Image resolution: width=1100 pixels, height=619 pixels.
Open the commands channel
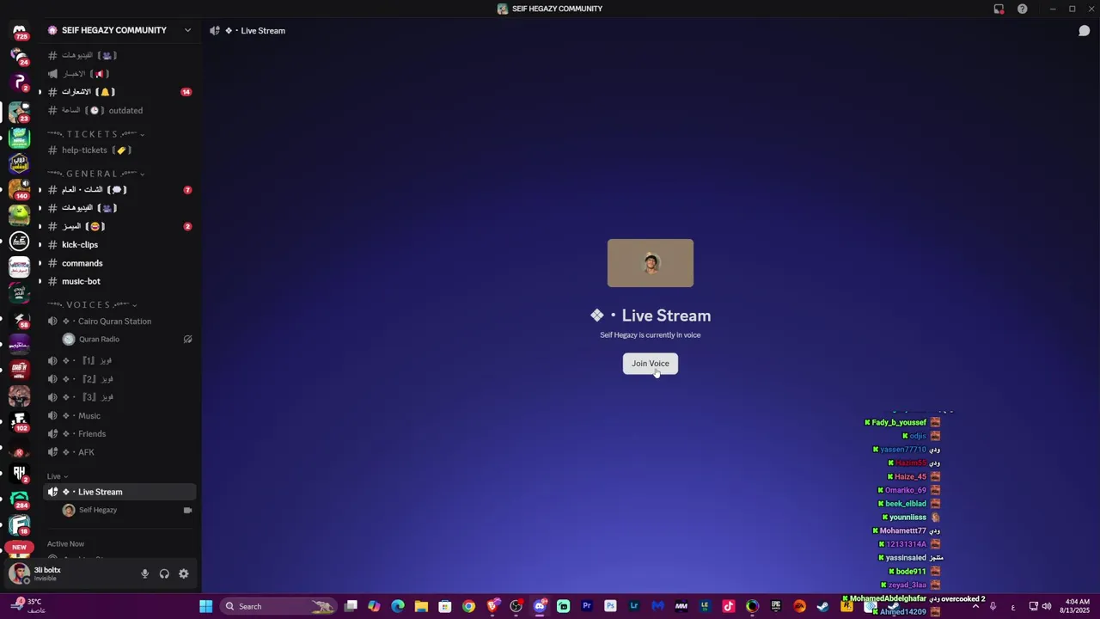(120, 263)
